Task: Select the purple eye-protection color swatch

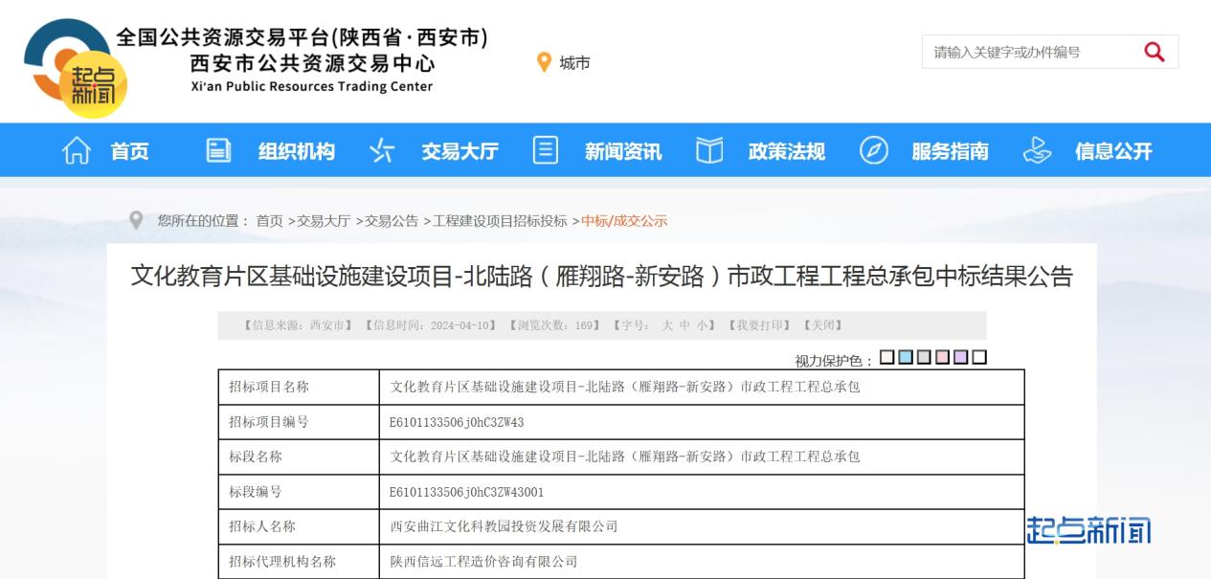Action: (x=960, y=358)
